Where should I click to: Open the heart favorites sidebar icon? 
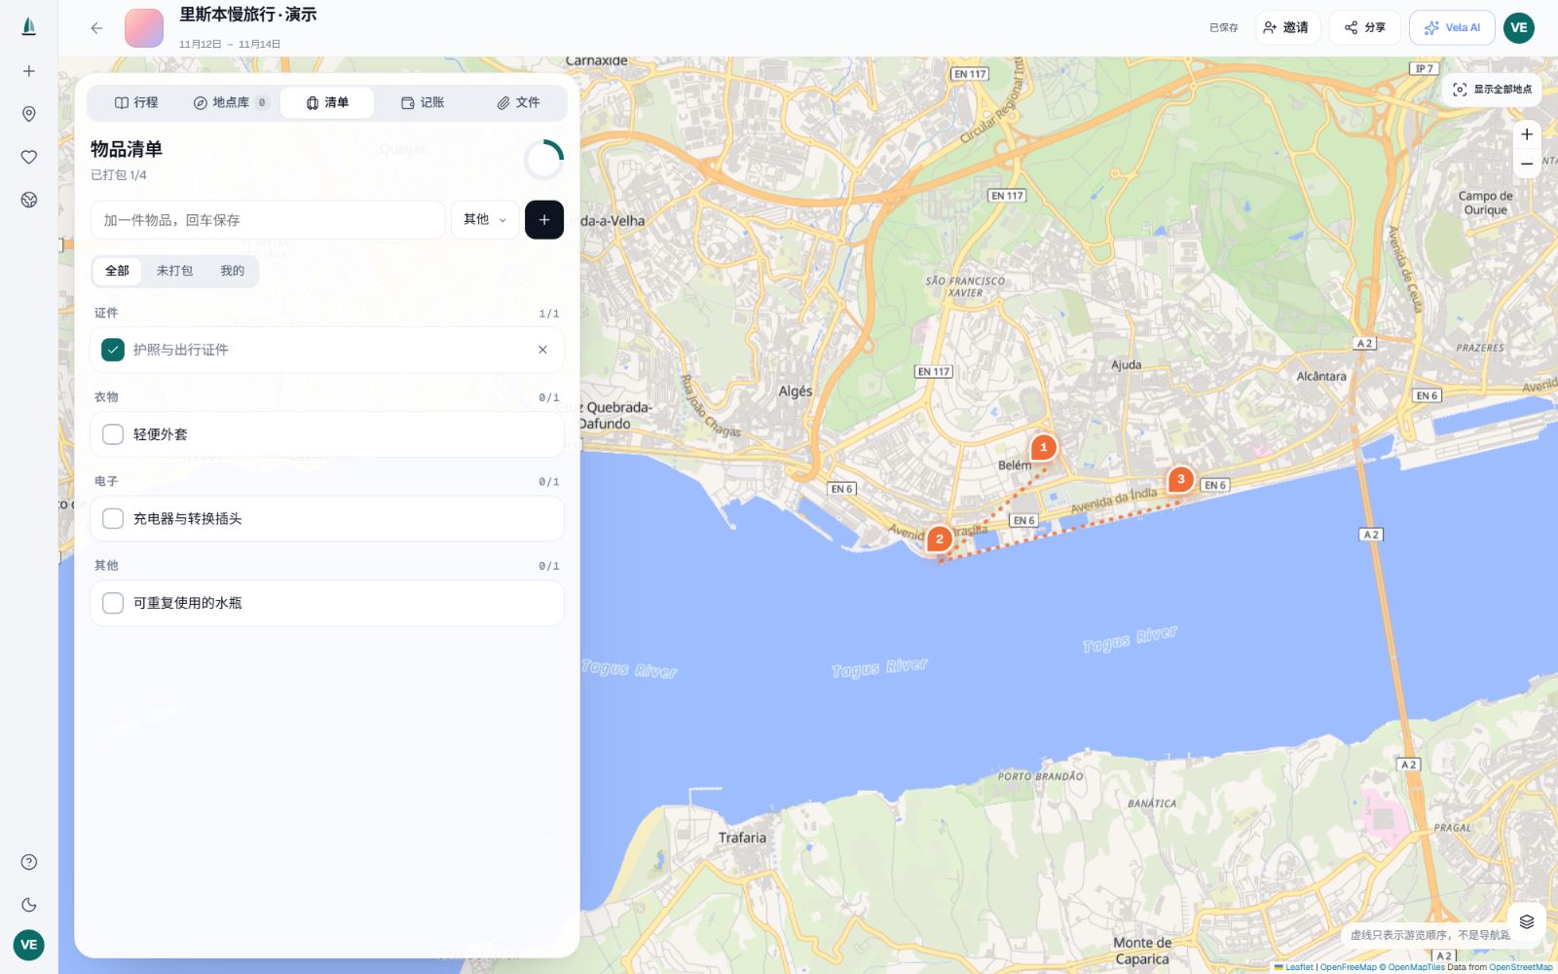[29, 157]
